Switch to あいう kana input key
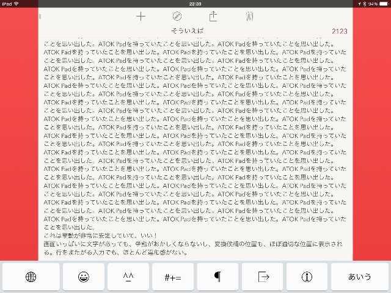The height and width of the screenshot is (293, 391). coord(360,277)
